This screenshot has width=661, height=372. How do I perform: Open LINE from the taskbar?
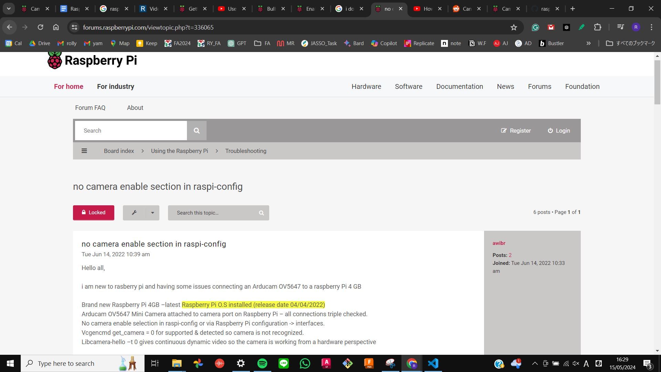click(284, 363)
